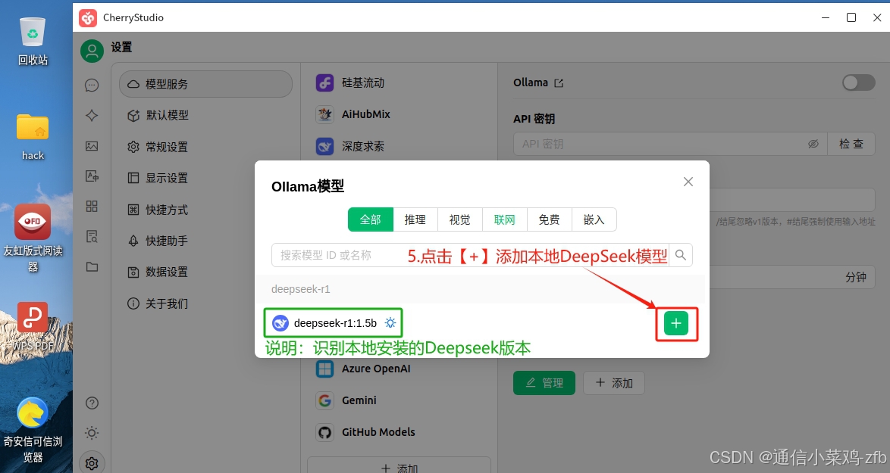Add the deepseek-r1:1.5b model with green plus
890x473 pixels.
[676, 323]
